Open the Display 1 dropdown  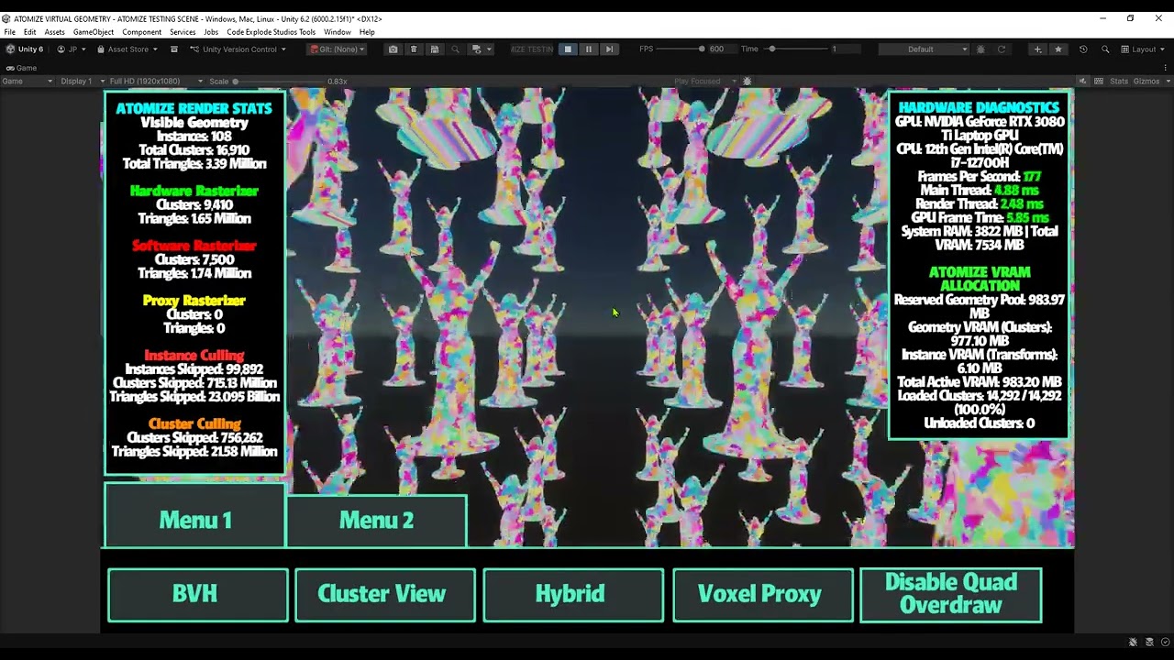point(83,82)
